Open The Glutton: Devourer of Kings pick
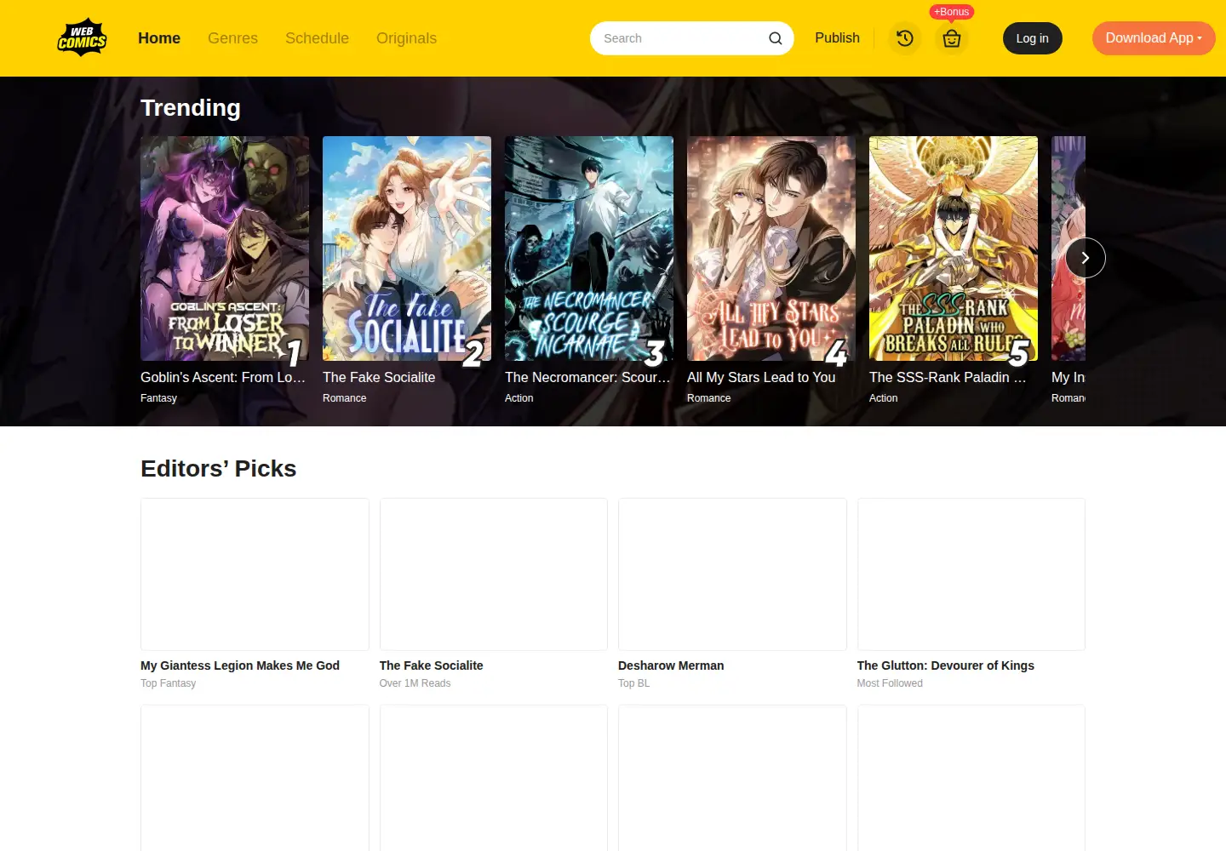This screenshot has width=1226, height=851. 971,574
